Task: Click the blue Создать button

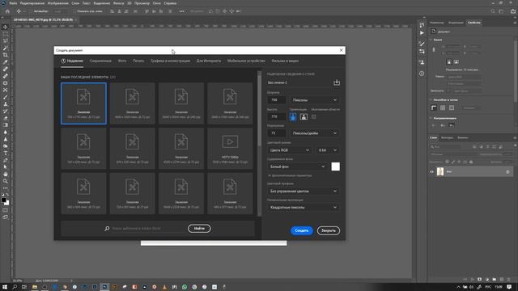Action: tap(302, 230)
